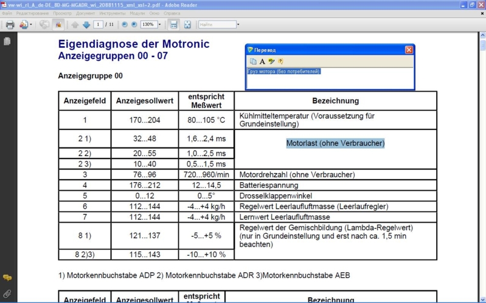Go to next page with blue down arrow
This screenshot has width=486, height=303.
pos(86,25)
